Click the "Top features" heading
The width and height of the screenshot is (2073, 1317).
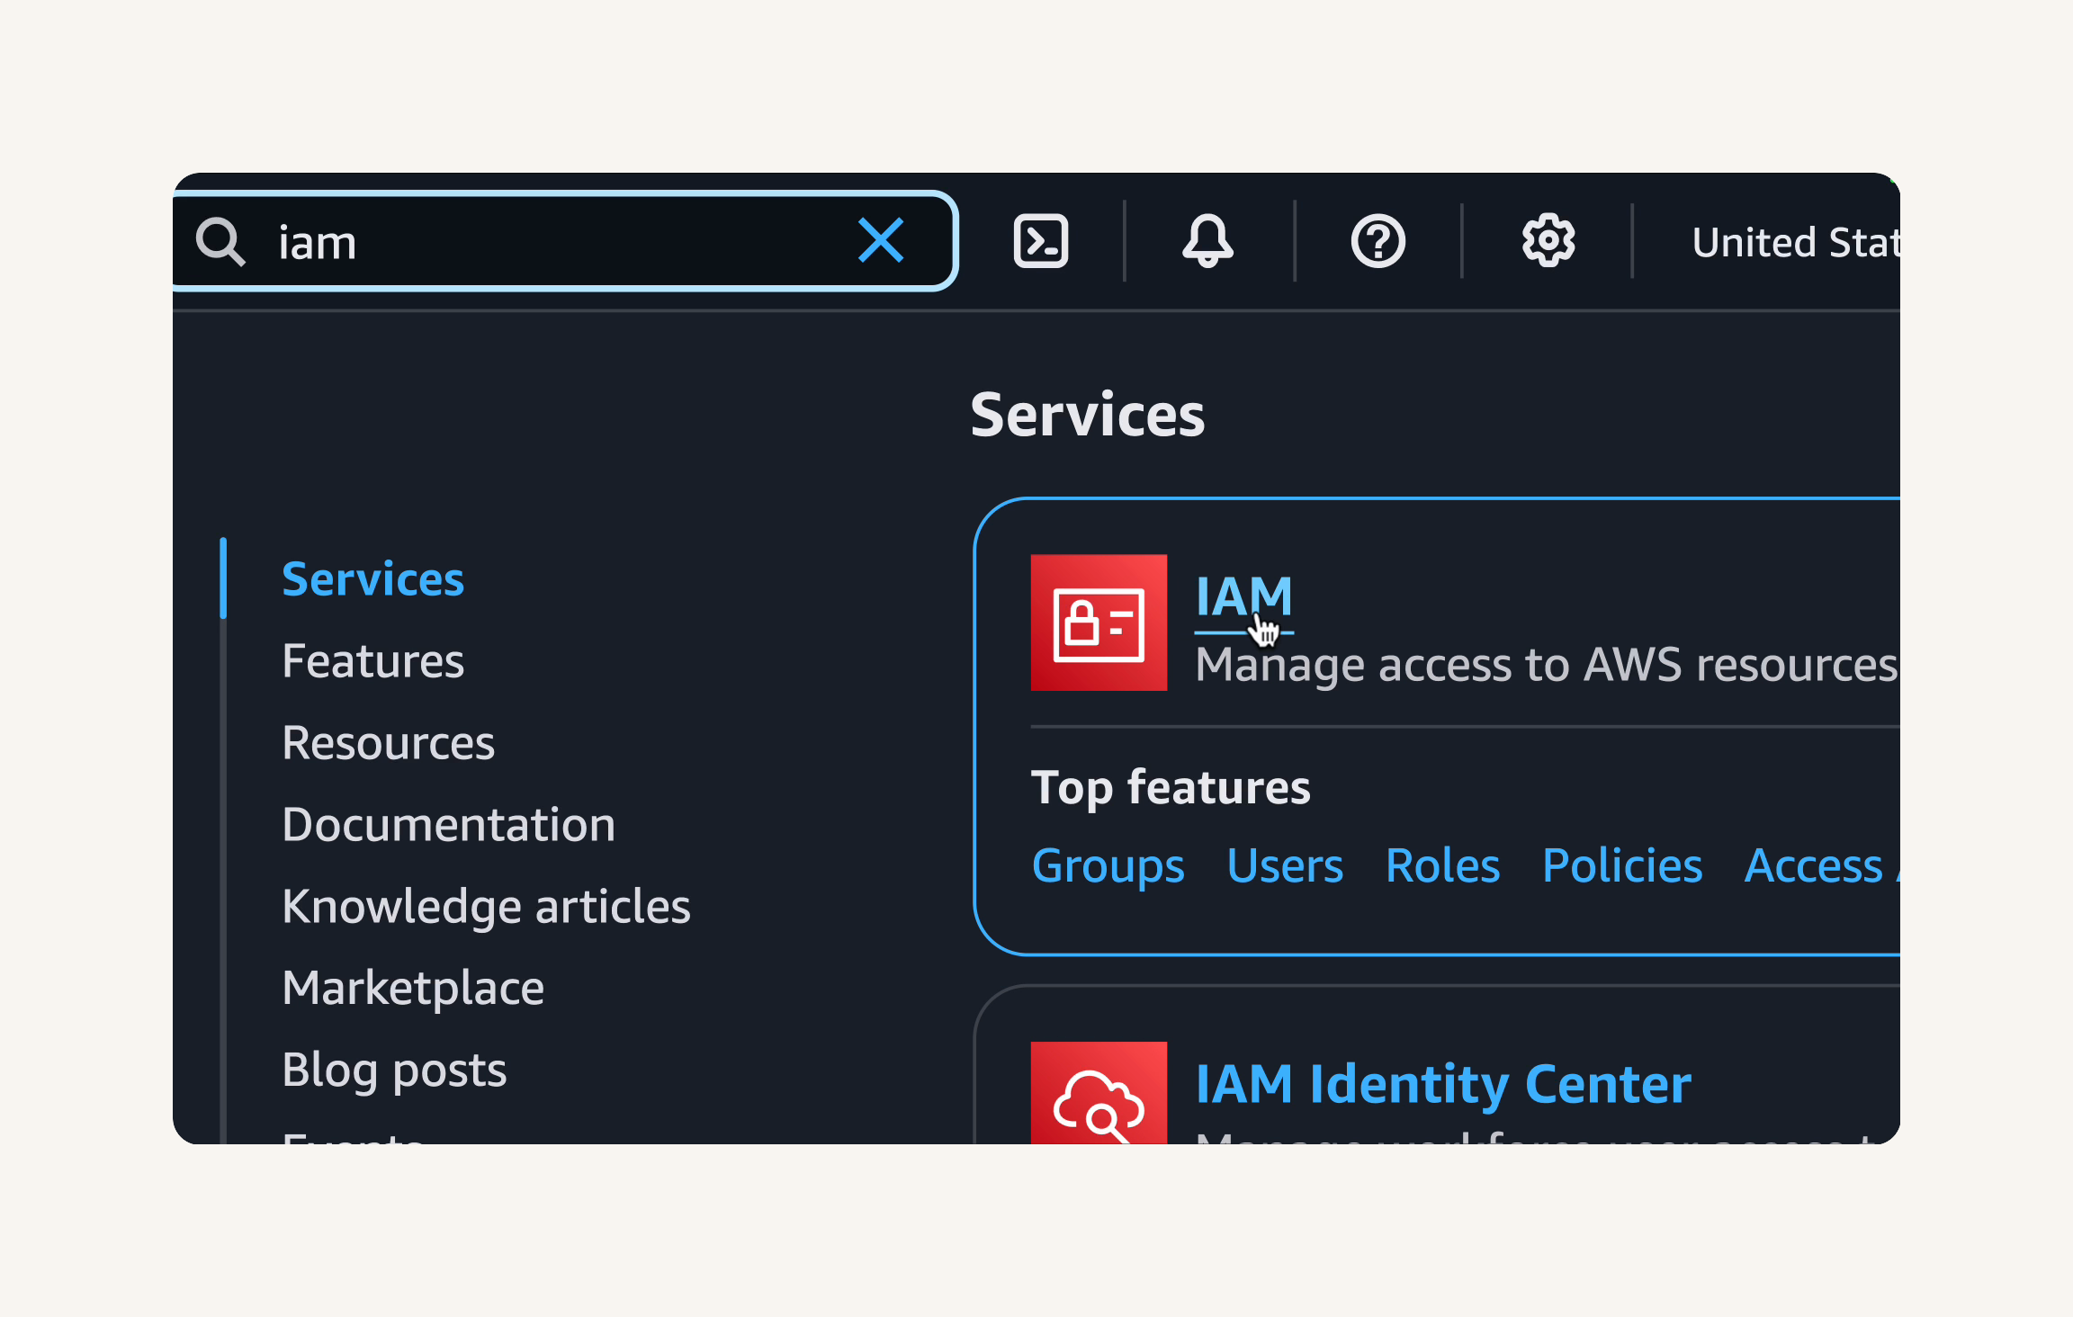[x=1171, y=788]
